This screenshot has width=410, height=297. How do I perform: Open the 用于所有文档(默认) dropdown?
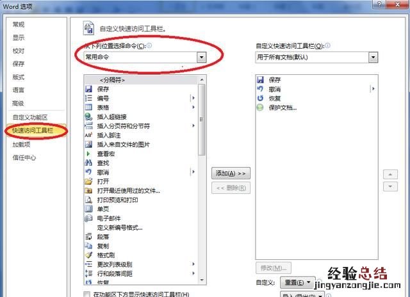(373, 57)
